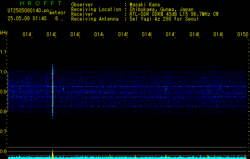Click the Receiving Antenna label
The image size is (250, 159).
pyautogui.click(x=95, y=19)
